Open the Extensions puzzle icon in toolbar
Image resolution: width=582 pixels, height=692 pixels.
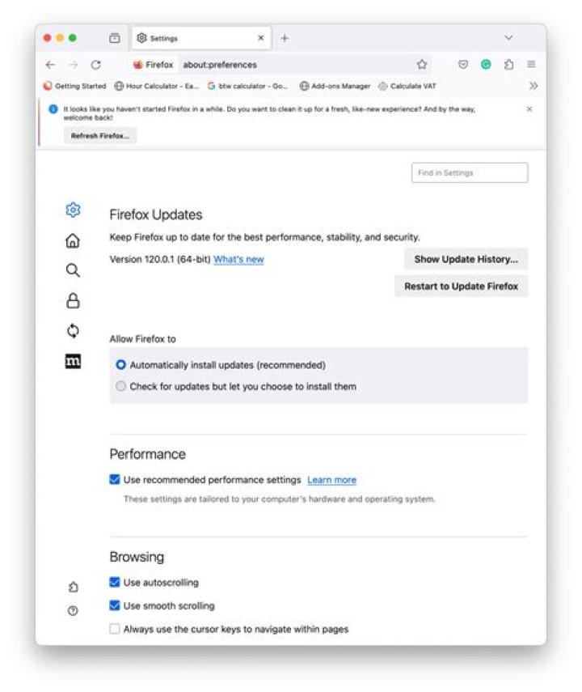[509, 65]
